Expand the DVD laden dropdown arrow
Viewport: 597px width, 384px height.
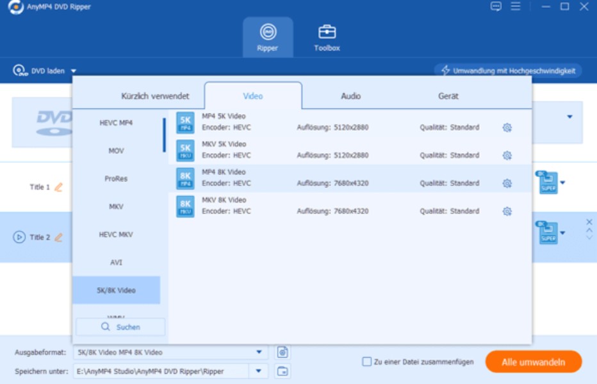click(x=74, y=71)
